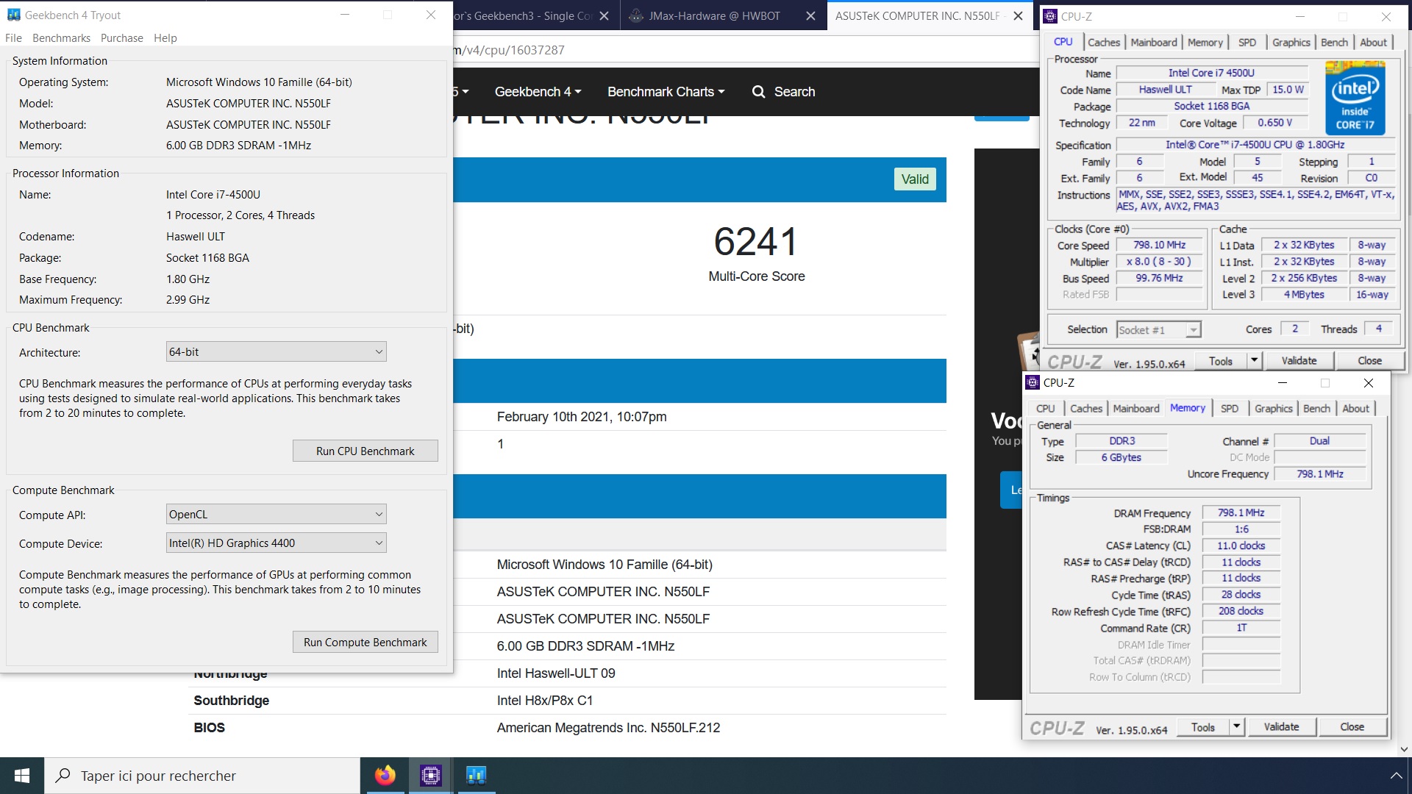Viewport: 1412px width, 794px height.
Task: Switch to About tab in lower CPU-Z
Action: 1355,409
